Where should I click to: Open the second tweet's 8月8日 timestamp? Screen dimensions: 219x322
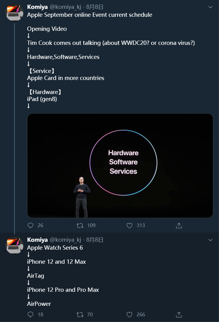point(95,240)
